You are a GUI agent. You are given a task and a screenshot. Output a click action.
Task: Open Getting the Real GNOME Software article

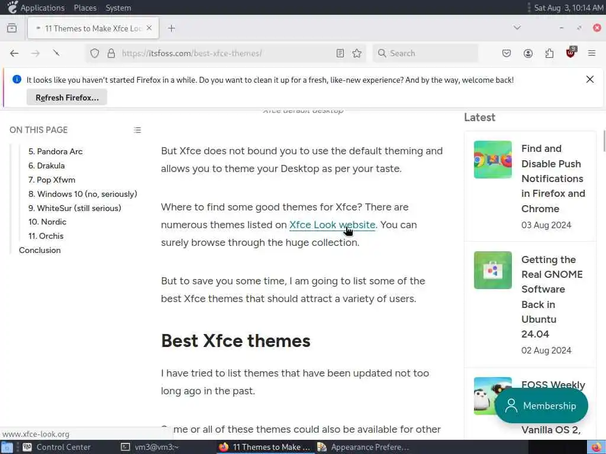pyautogui.click(x=552, y=297)
